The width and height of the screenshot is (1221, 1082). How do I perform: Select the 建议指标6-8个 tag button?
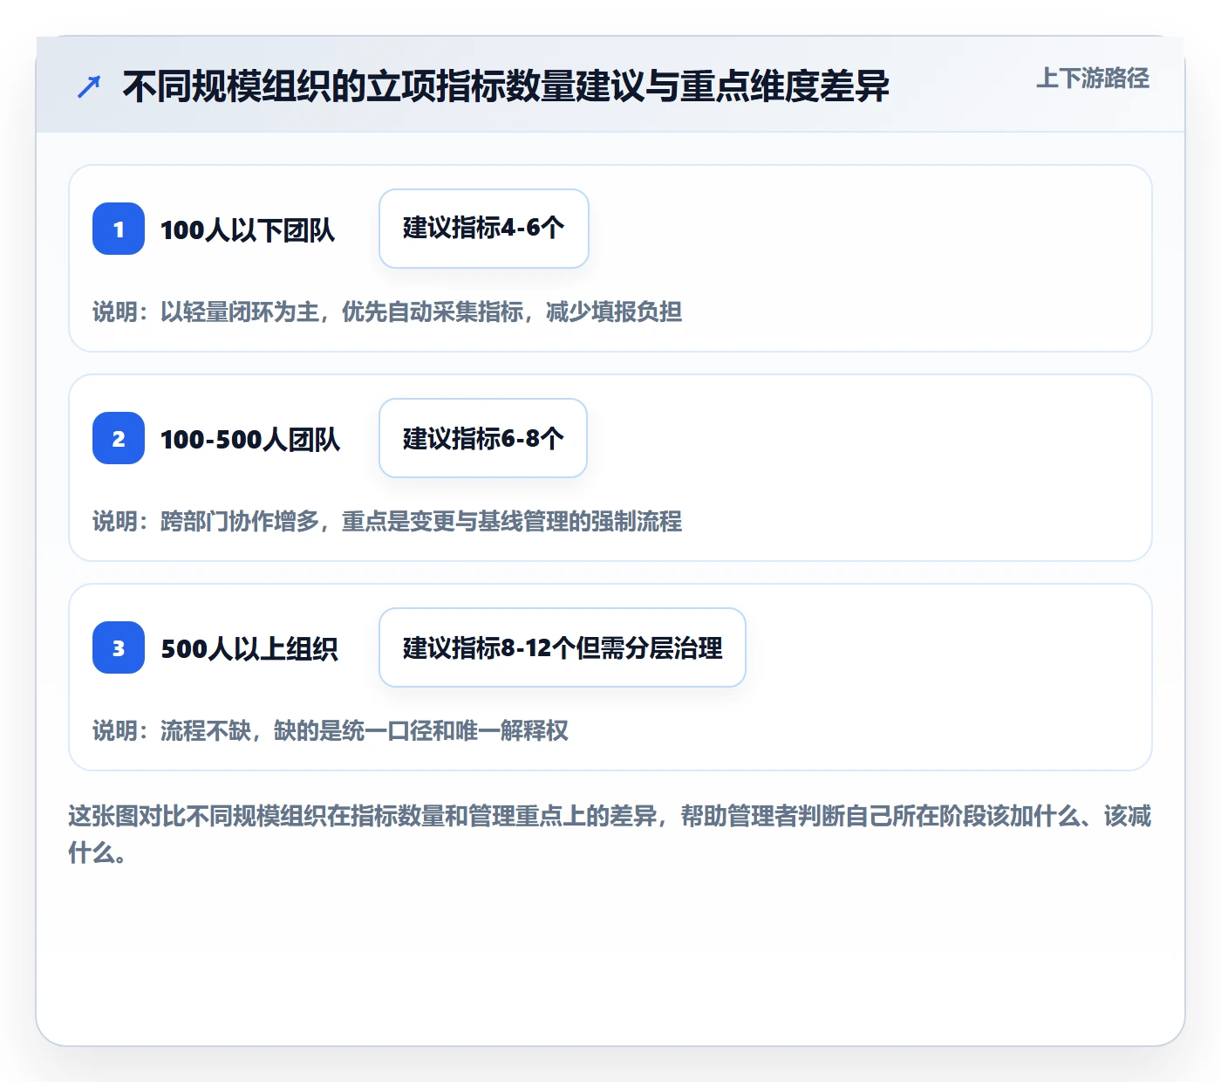(x=483, y=438)
